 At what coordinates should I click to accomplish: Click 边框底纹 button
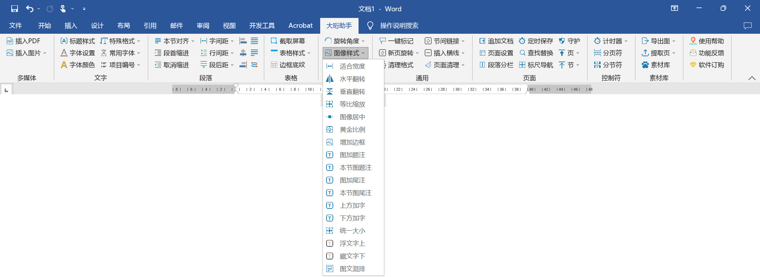point(288,65)
